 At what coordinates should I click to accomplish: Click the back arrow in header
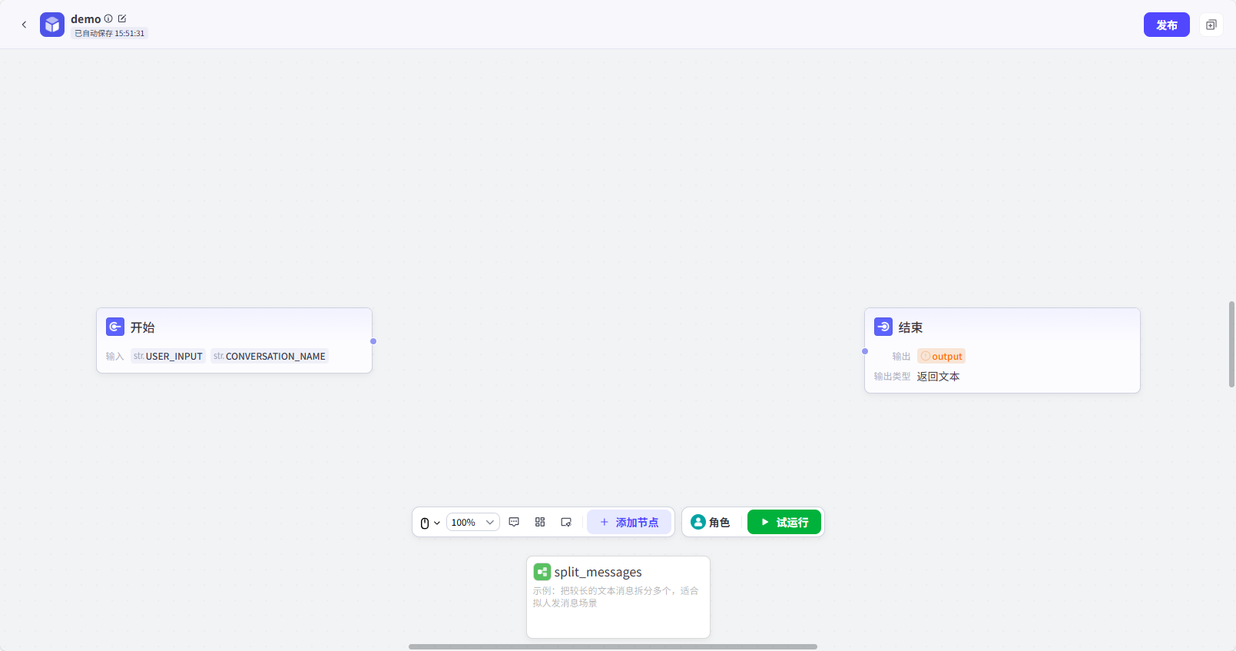24,25
